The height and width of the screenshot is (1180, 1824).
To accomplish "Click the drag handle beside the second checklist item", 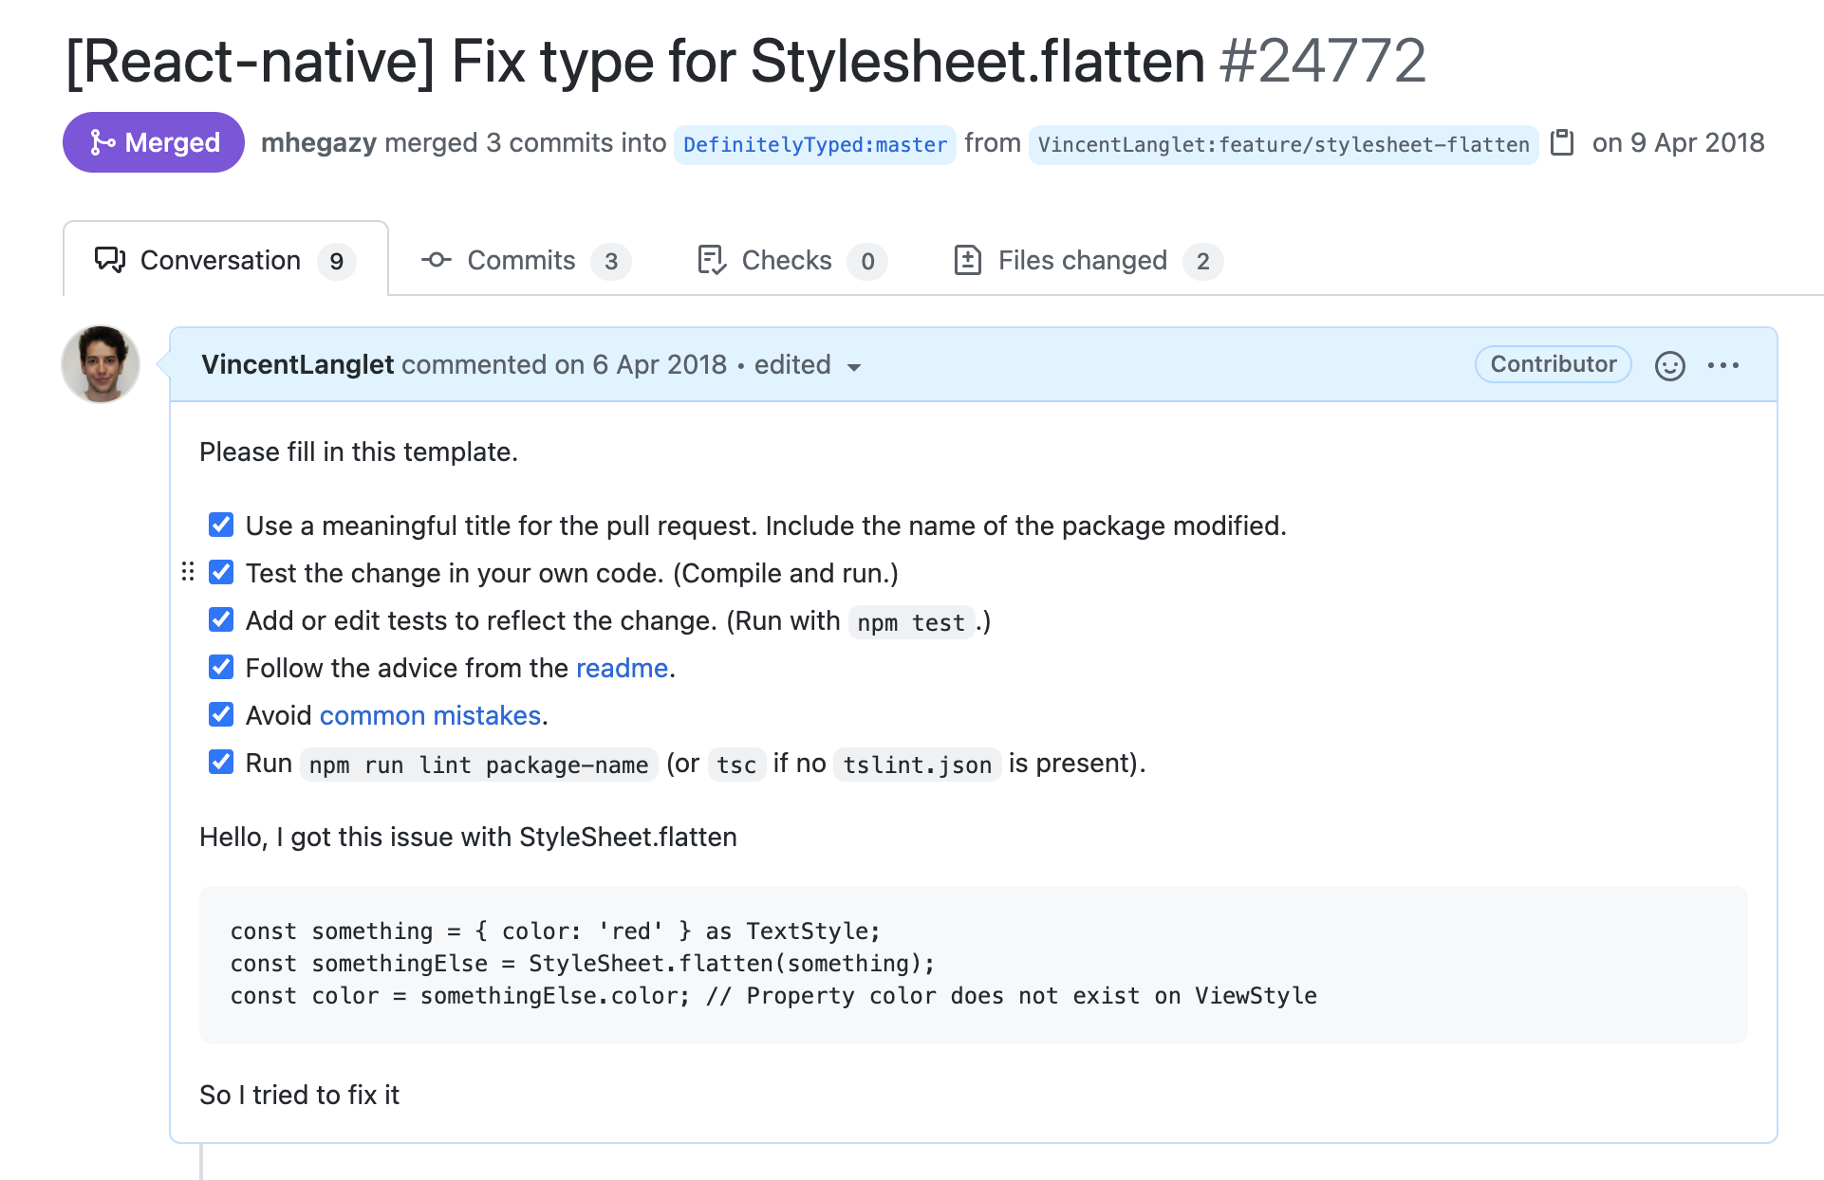I will (x=188, y=572).
